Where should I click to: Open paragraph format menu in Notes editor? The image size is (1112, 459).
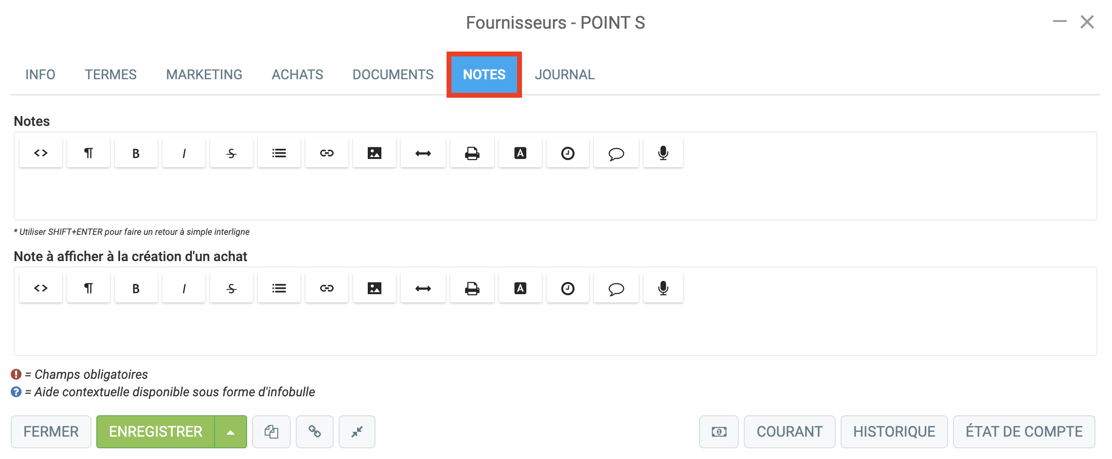pos(89,153)
